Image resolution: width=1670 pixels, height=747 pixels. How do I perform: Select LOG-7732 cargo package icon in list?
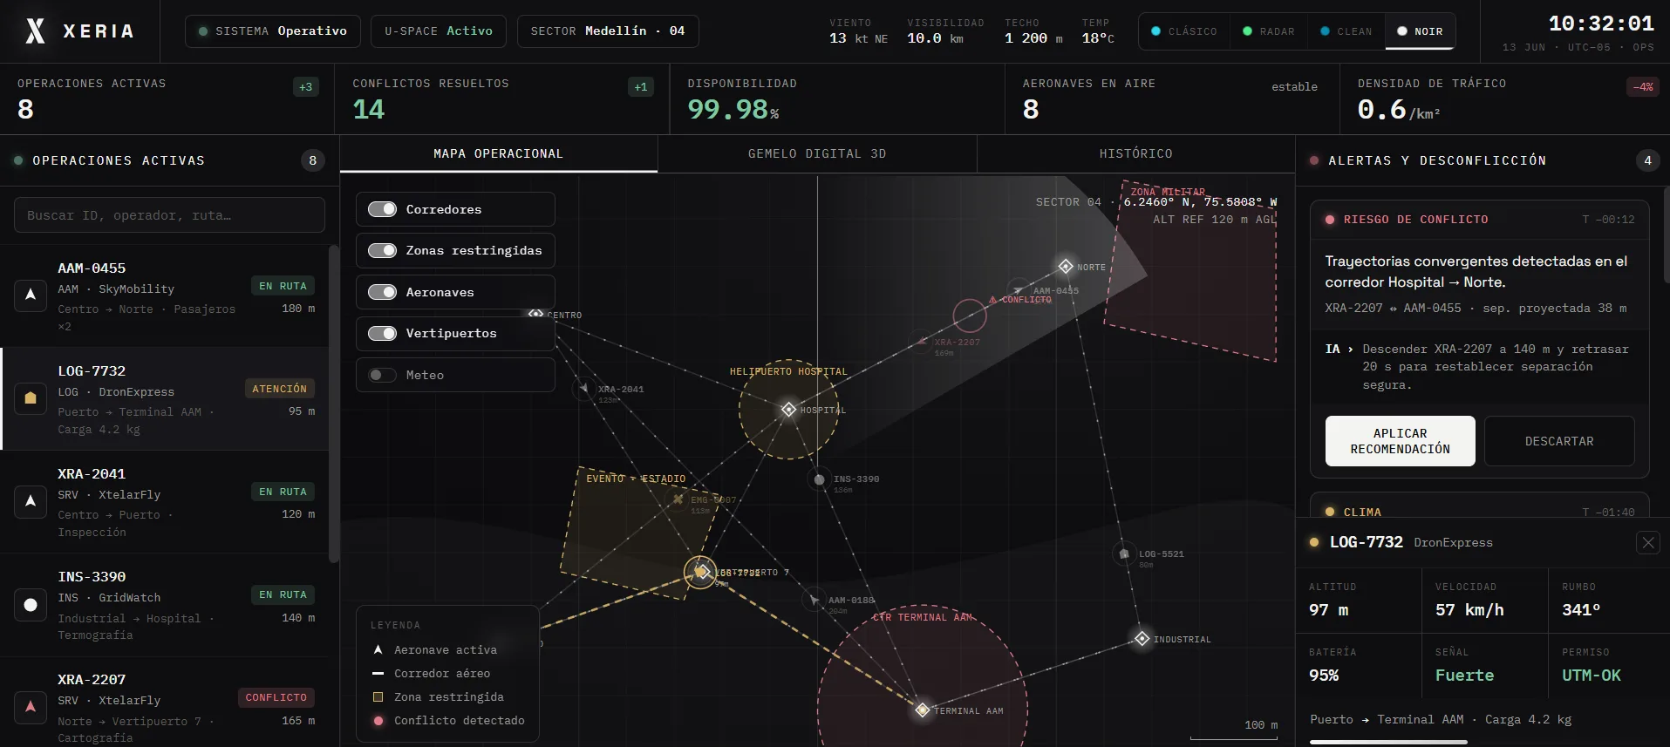coord(31,398)
